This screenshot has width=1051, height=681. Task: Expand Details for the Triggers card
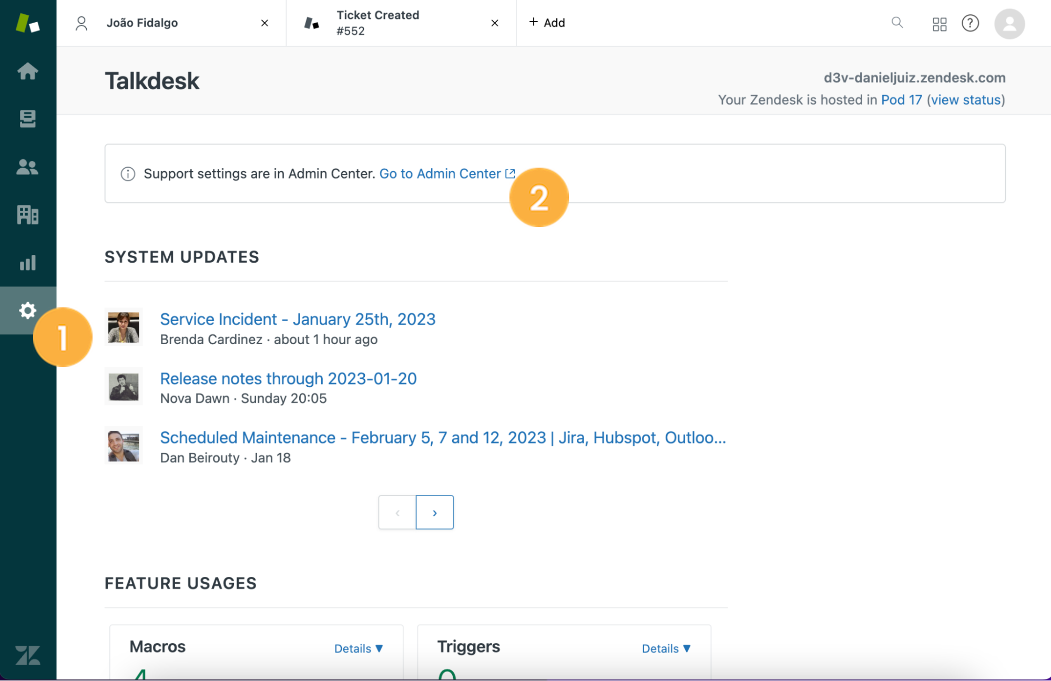click(666, 648)
